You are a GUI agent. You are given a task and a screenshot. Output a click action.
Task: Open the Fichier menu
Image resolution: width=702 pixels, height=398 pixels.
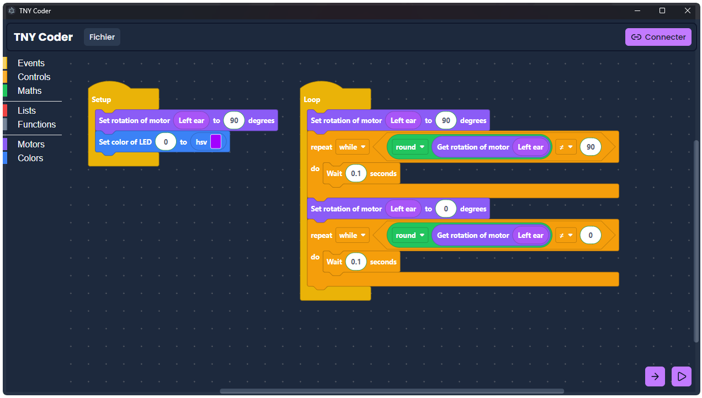click(x=102, y=37)
